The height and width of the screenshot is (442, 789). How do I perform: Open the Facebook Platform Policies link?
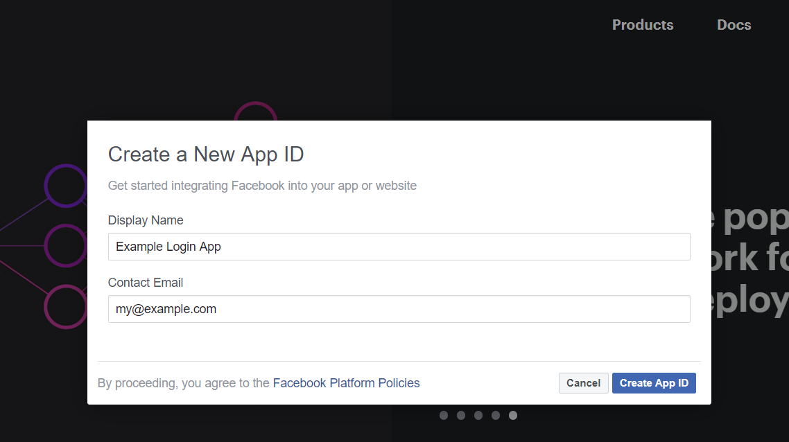(346, 383)
